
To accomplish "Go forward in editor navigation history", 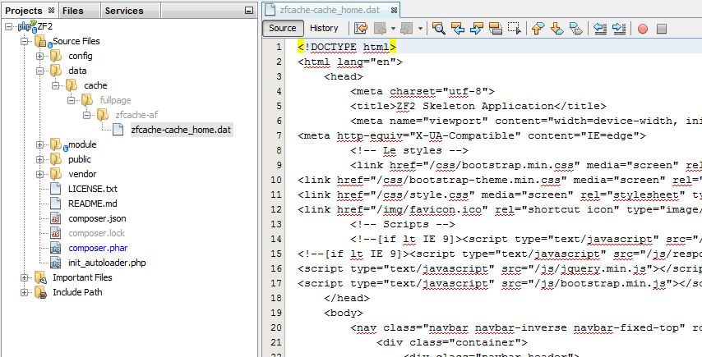I will click(407, 29).
